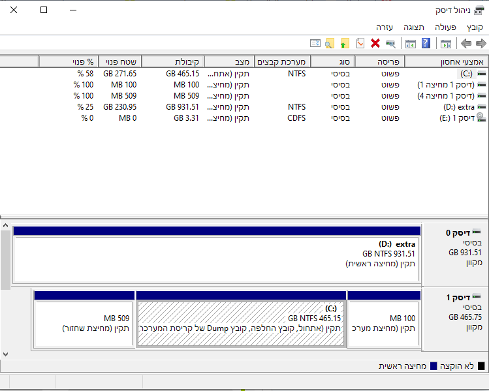Sort by אמצעי אחסון column header

pos(447,62)
